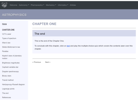Open Transit method section

(8, 80)
